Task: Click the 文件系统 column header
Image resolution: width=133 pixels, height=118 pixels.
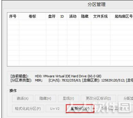Action: coord(100,16)
